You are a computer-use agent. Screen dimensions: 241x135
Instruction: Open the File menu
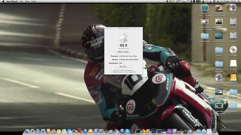[x=21, y=1]
